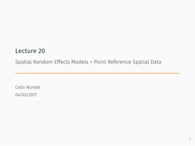
Task: Select the first name "Colin"
Action: point(20,87)
